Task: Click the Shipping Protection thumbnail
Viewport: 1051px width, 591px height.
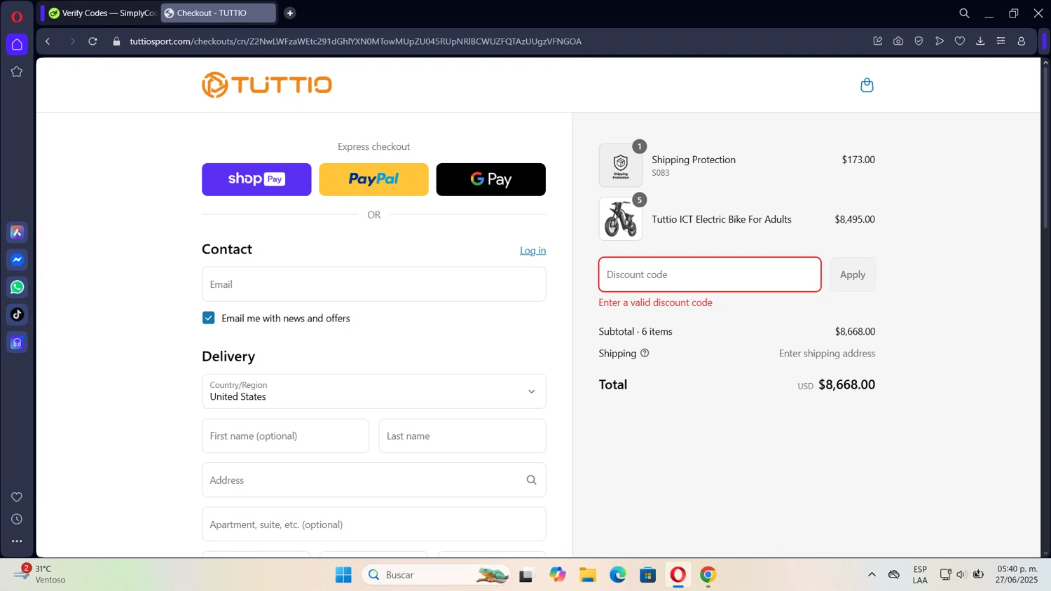Action: 621,165
